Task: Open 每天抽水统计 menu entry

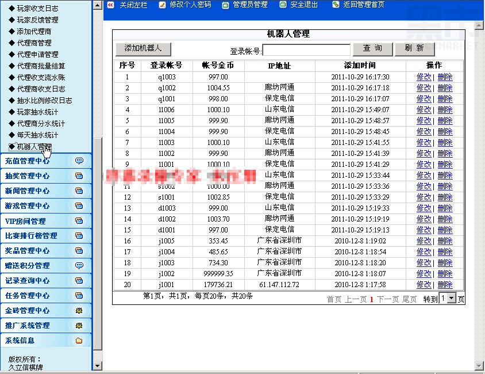Action: tap(37, 135)
